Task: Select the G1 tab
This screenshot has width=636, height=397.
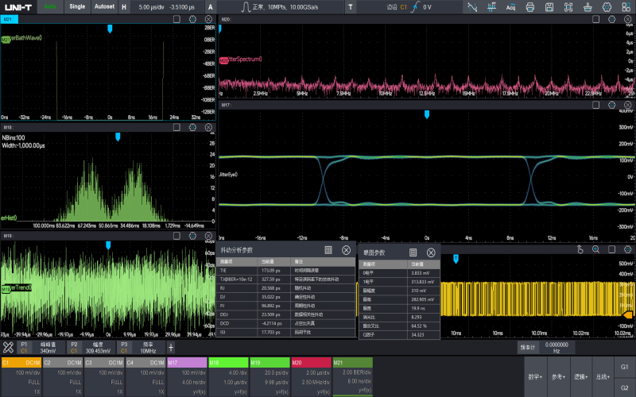Action: (625, 368)
